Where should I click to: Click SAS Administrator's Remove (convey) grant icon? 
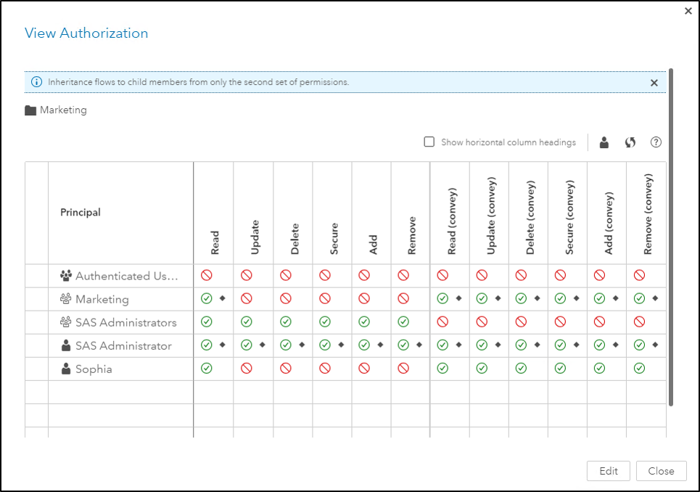pos(639,345)
